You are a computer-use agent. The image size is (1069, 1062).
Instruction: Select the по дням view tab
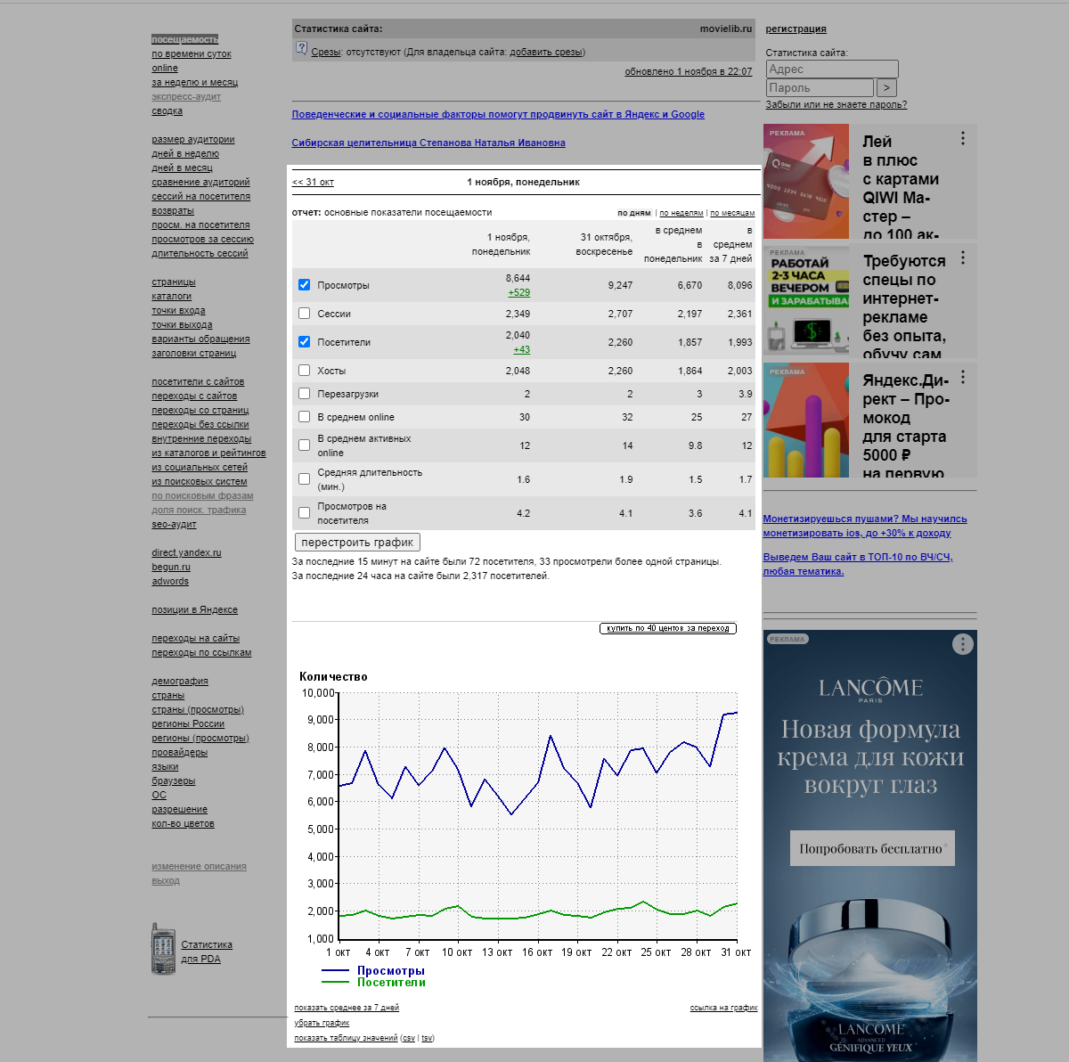634,213
